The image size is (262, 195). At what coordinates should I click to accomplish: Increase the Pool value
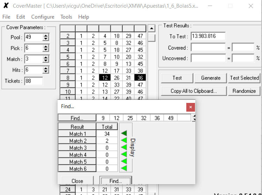point(46,36)
